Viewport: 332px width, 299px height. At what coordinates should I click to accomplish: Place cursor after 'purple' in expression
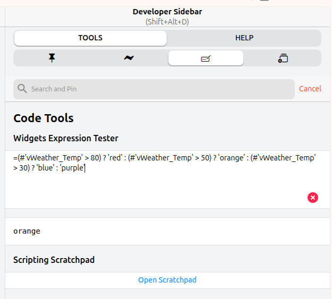[85, 168]
